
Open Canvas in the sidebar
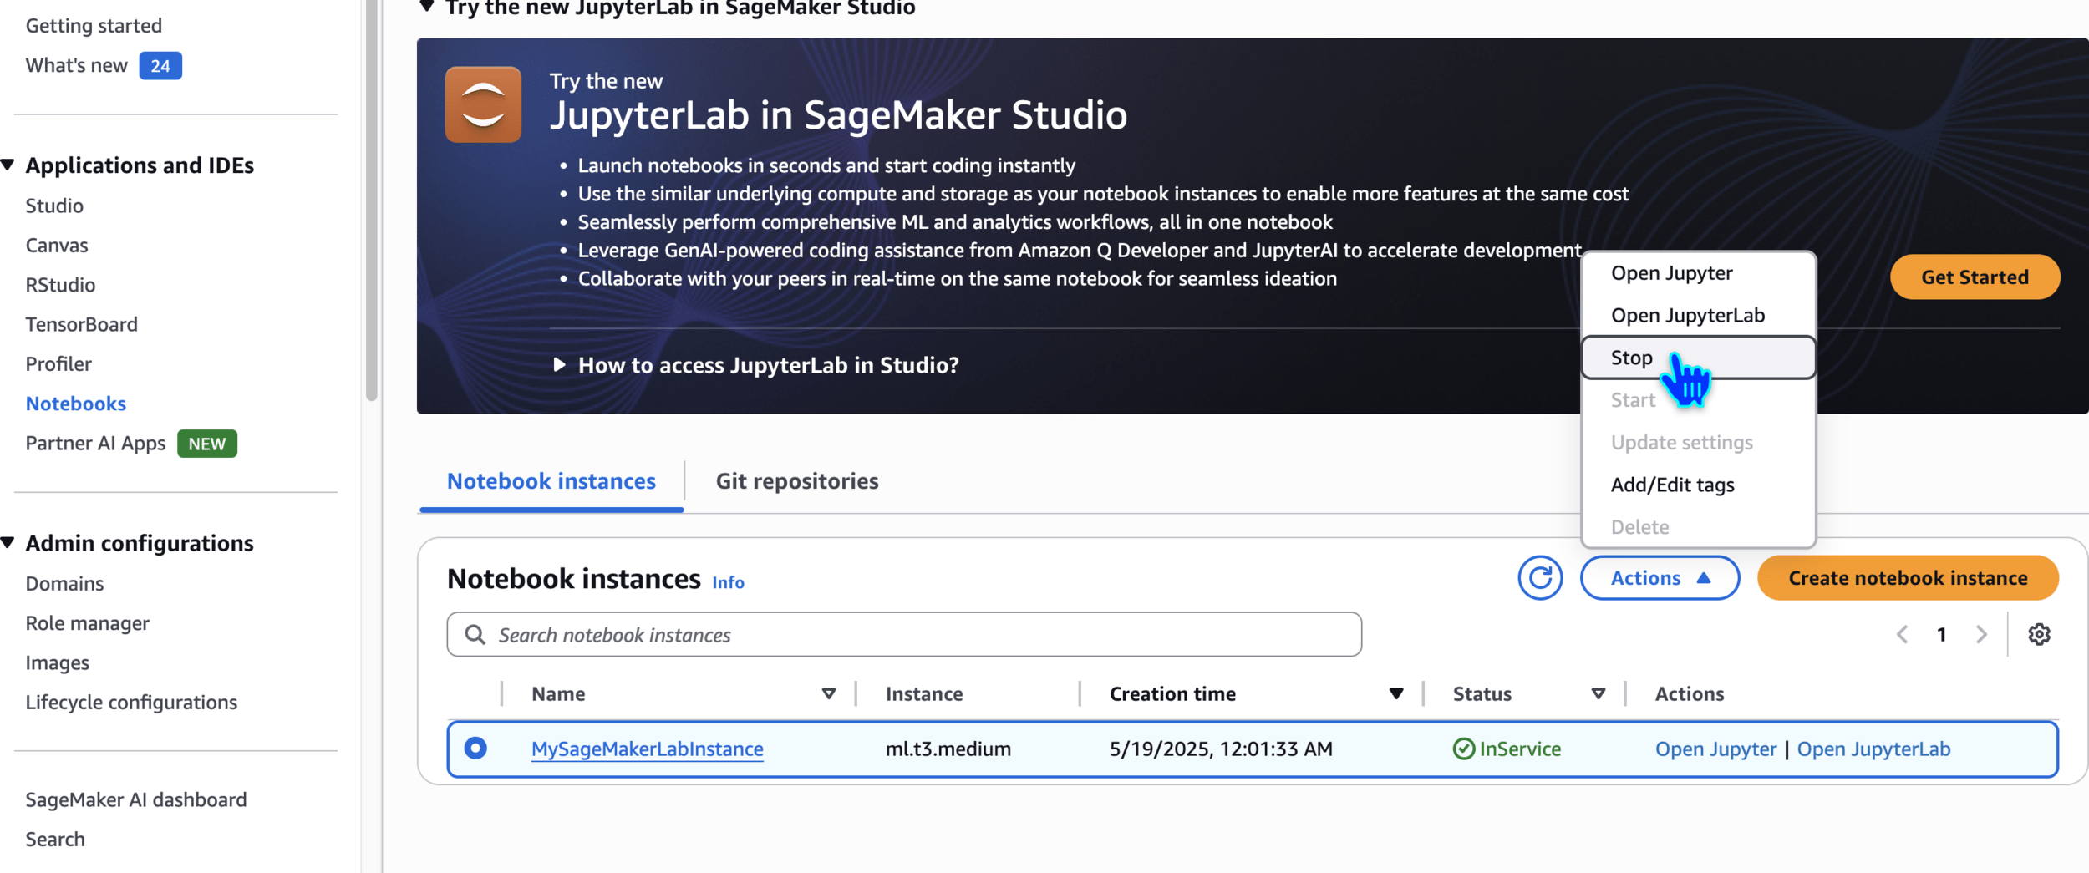click(57, 246)
